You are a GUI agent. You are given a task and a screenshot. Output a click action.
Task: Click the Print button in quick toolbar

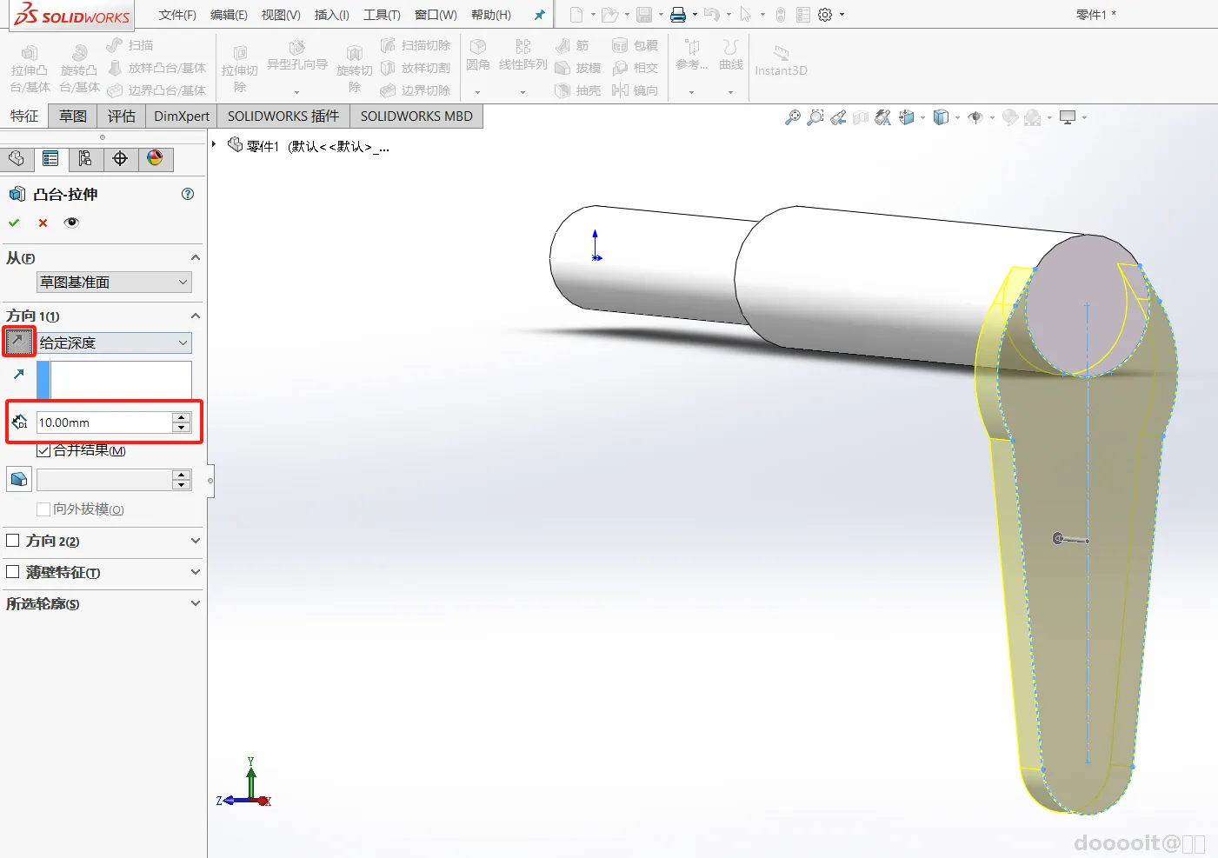click(678, 15)
